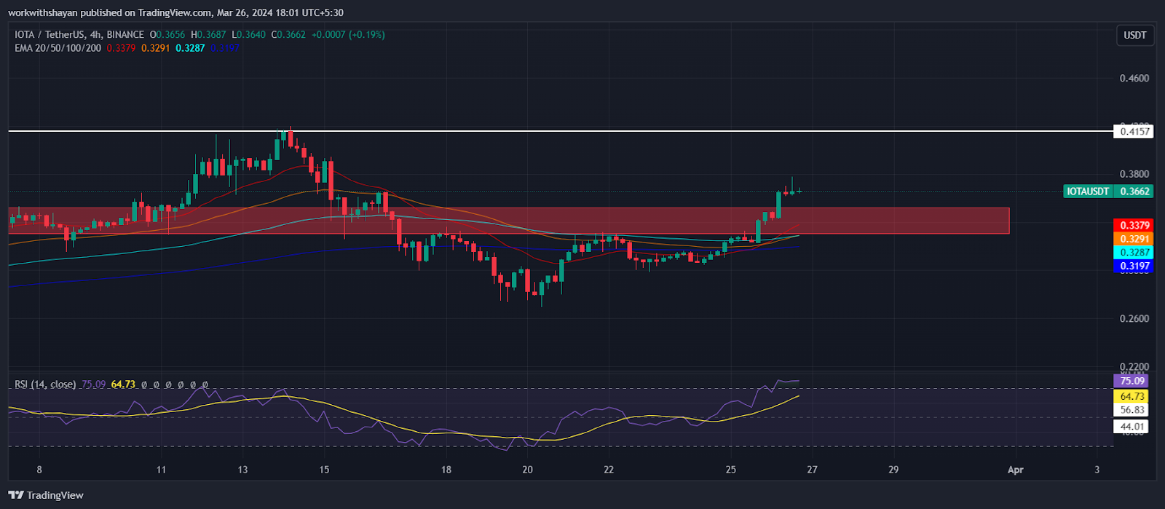Click yellow 64.73 value in RSI legend
The height and width of the screenshot is (509, 1165).
123,384
